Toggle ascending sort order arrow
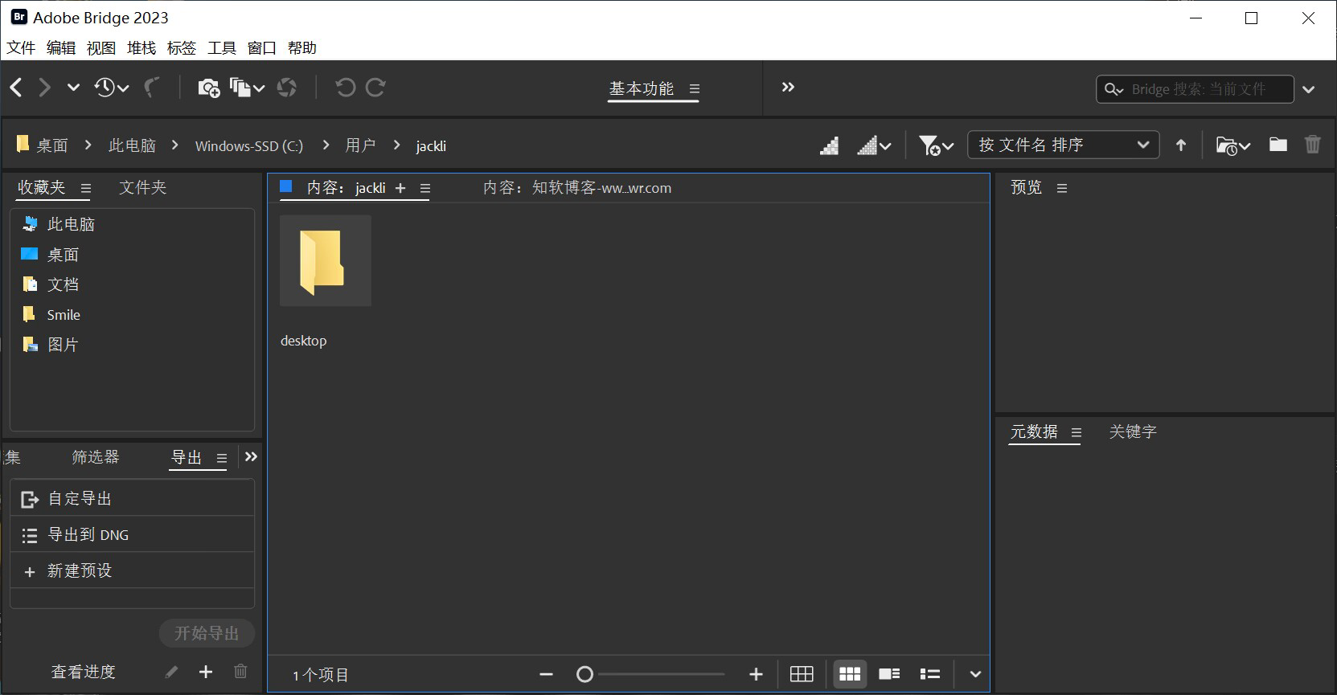Image resolution: width=1337 pixels, height=695 pixels. coord(1181,145)
